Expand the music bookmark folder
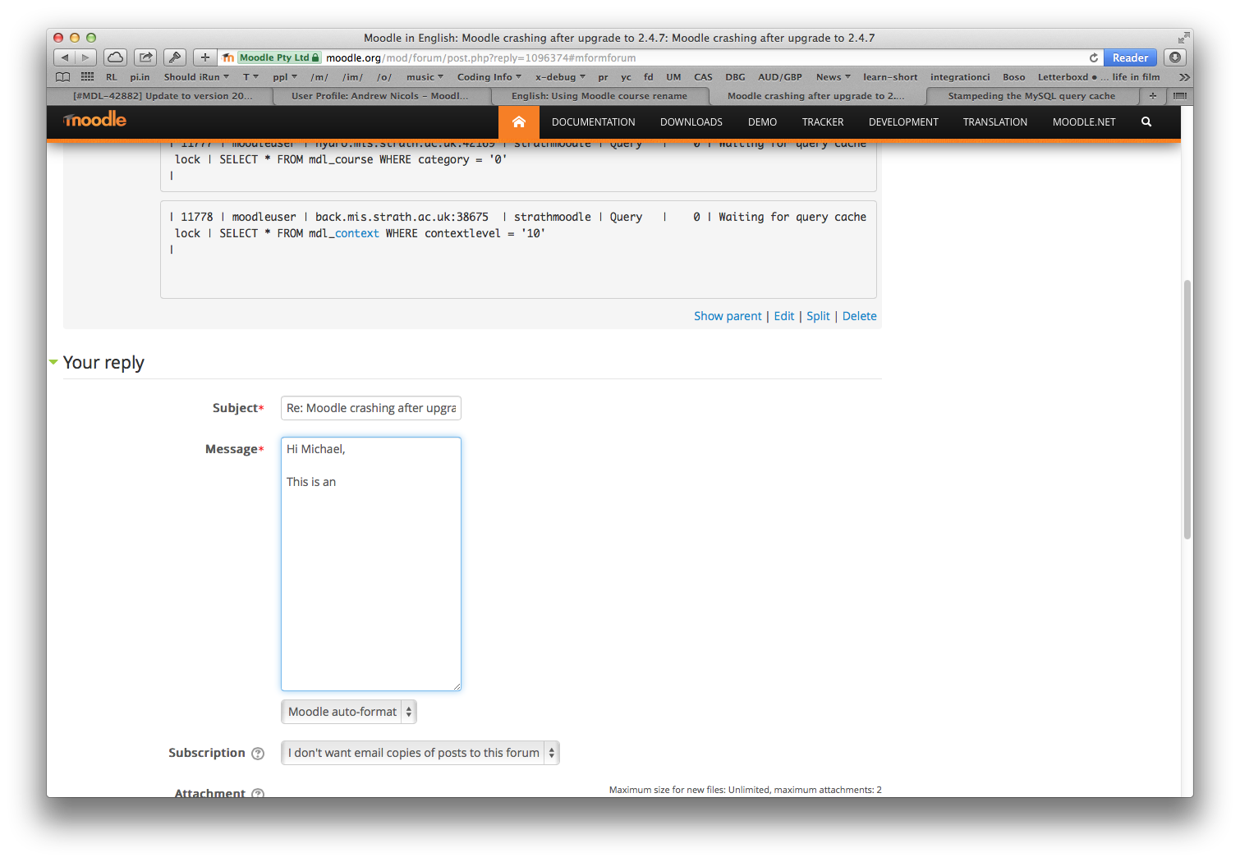The height and width of the screenshot is (862, 1240). (425, 77)
